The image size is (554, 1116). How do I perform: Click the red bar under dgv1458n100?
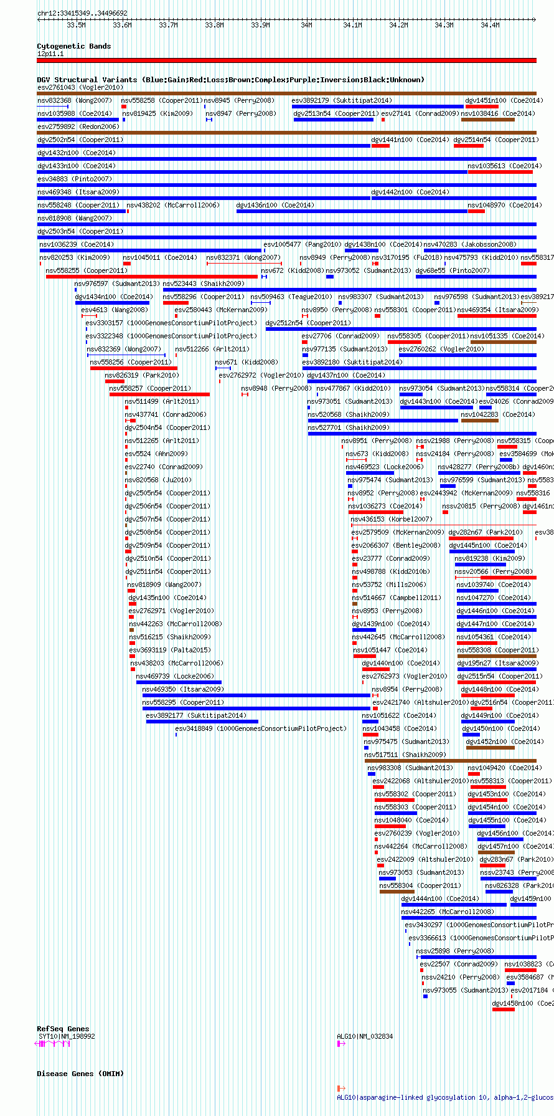tap(504, 1009)
